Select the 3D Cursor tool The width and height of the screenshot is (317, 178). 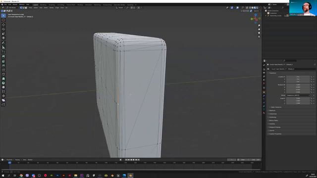click(3, 20)
